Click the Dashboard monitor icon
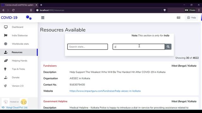The image size is (202, 113). 6,27
